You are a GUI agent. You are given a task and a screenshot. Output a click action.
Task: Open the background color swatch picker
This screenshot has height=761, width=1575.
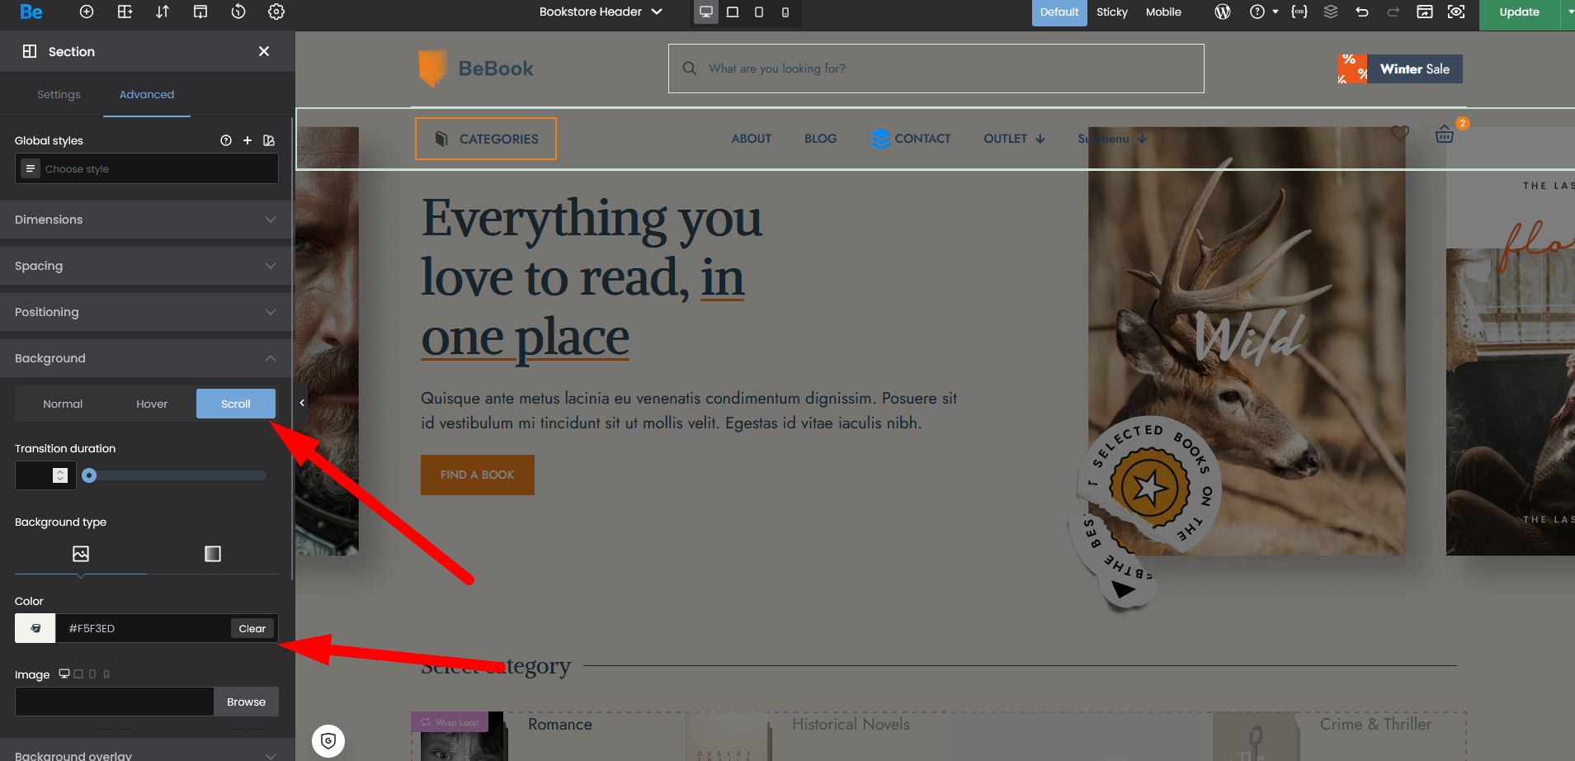coord(35,628)
